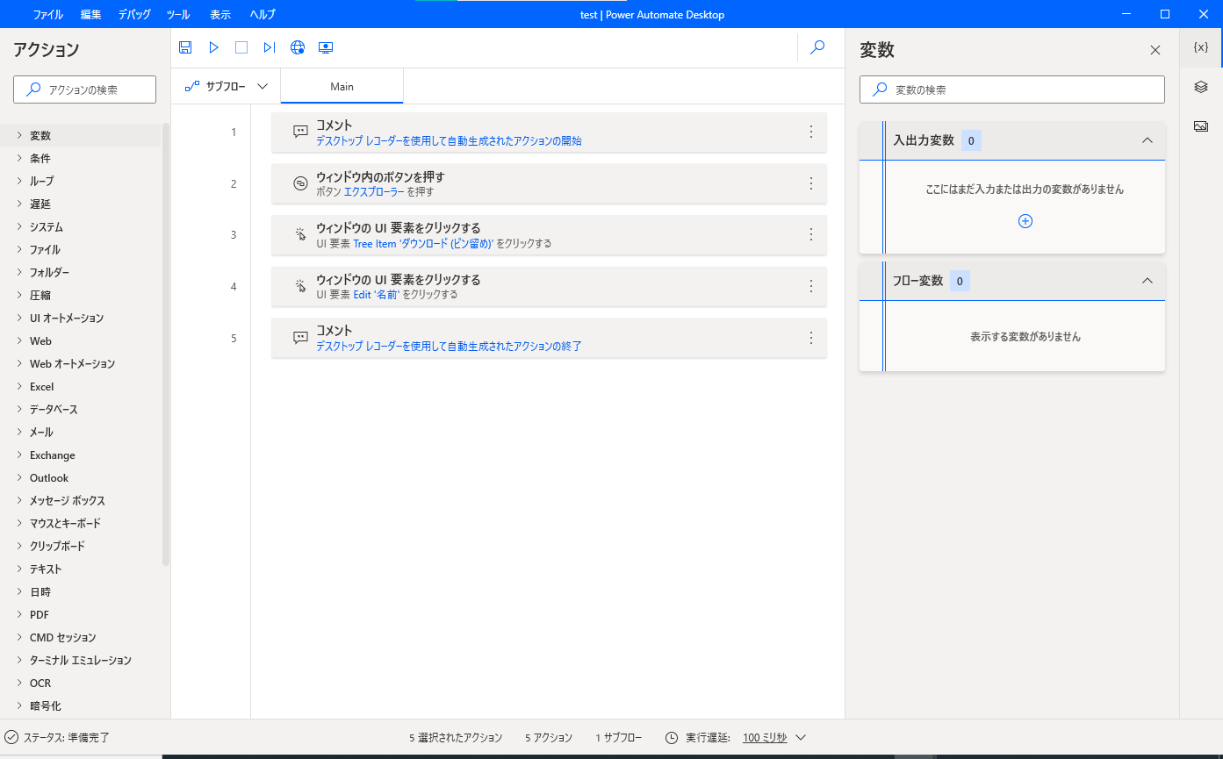The image size is (1223, 759).
Task: Open the サブフロー dropdown
Action: (227, 86)
